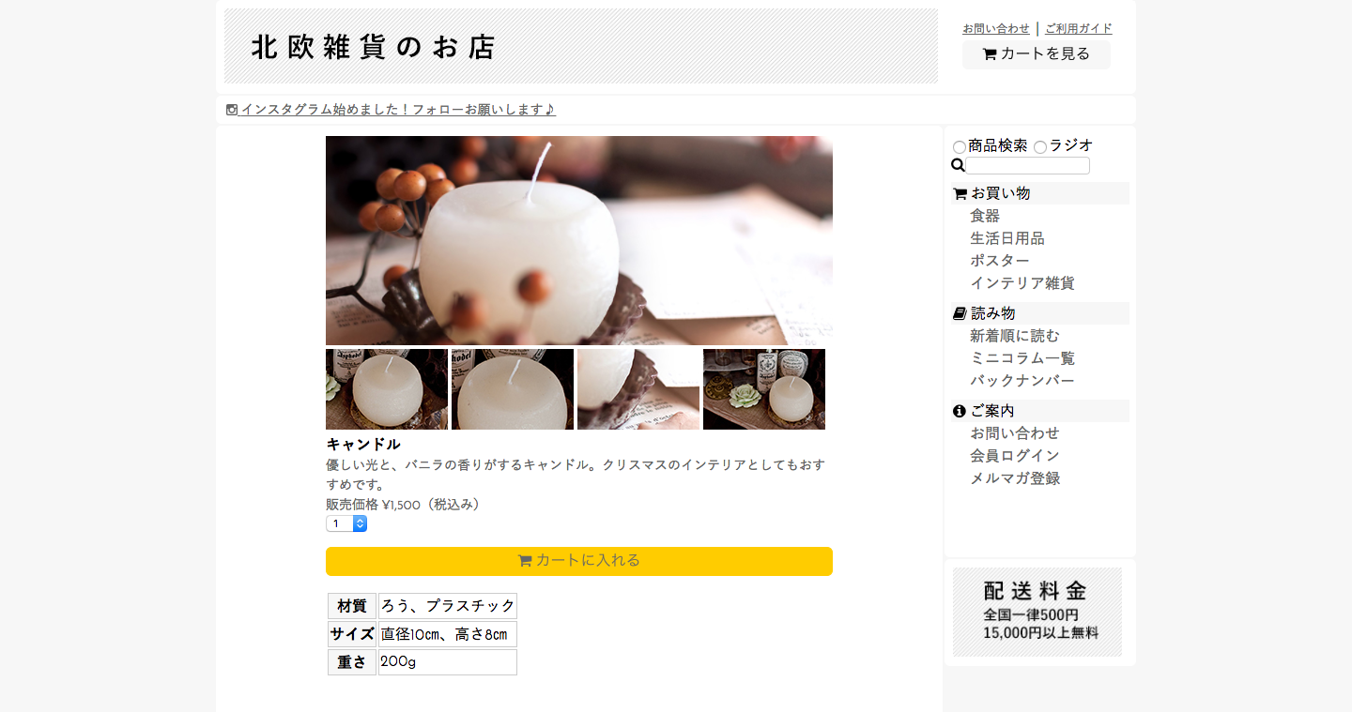The height and width of the screenshot is (712, 1352).
Task: Open the インテリア雑貨 category
Action: click(x=1022, y=283)
